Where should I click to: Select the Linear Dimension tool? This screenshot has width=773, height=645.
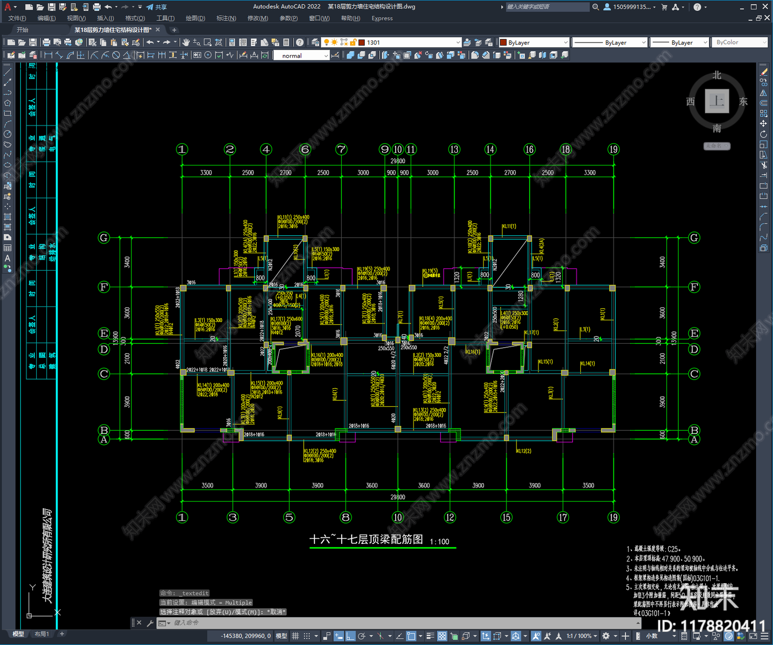pos(48,55)
